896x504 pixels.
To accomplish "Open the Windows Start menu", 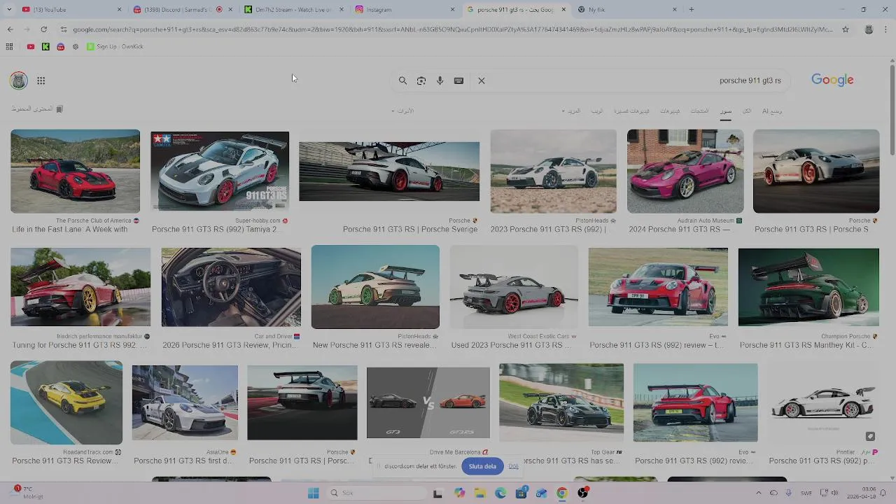I will (x=314, y=493).
